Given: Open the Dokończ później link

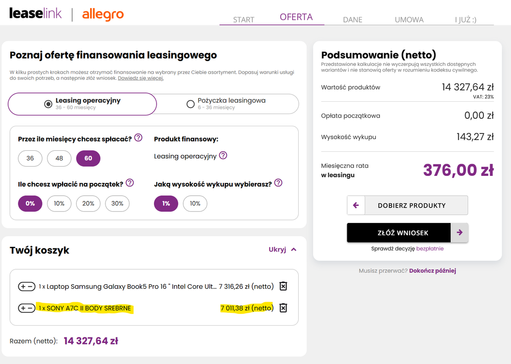Looking at the screenshot, I should [x=432, y=270].
